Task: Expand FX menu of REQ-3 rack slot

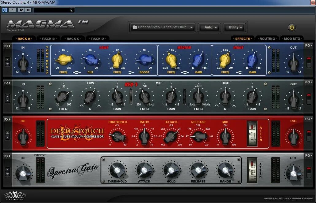Action: (x=7, y=83)
